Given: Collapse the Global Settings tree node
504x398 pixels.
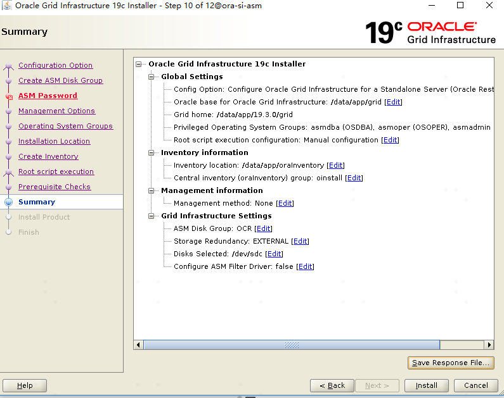Looking at the screenshot, I should [151, 77].
